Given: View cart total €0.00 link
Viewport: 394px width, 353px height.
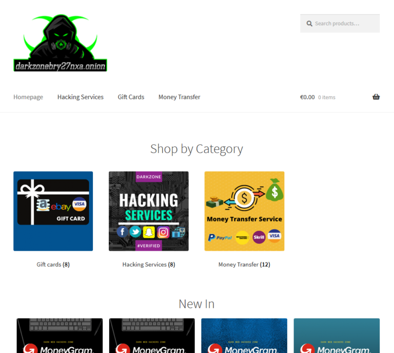Looking at the screenshot, I should point(307,97).
